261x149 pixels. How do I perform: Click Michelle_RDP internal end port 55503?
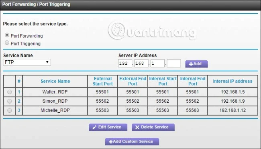[192, 110]
